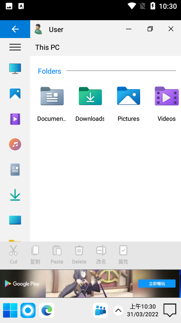Expand the hamburger navigation menu
181x323 pixels.
pos(15,47)
